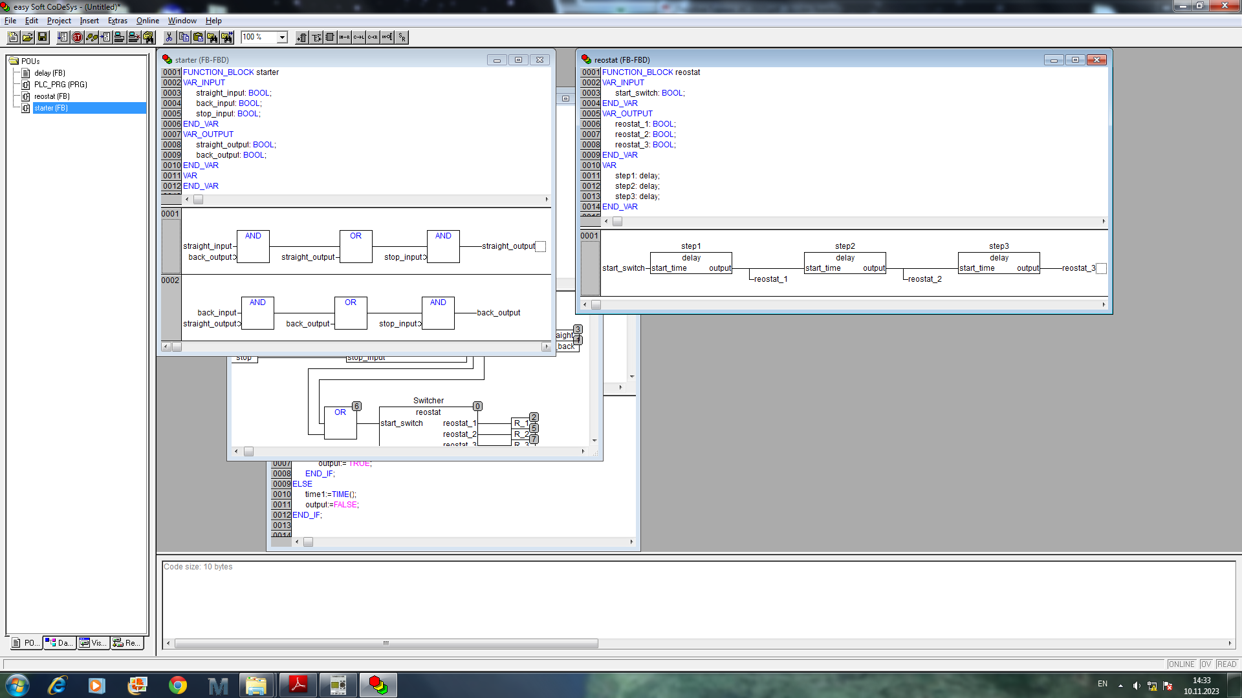1242x698 pixels.
Task: Open the zoom percentage dropdown
Action: (x=282, y=37)
